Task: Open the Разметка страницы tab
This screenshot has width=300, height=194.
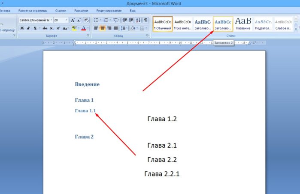Action: (x=33, y=11)
